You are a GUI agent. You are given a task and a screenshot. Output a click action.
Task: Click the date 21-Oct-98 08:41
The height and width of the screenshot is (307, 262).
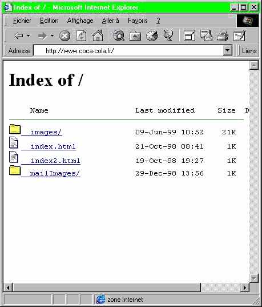(x=170, y=146)
